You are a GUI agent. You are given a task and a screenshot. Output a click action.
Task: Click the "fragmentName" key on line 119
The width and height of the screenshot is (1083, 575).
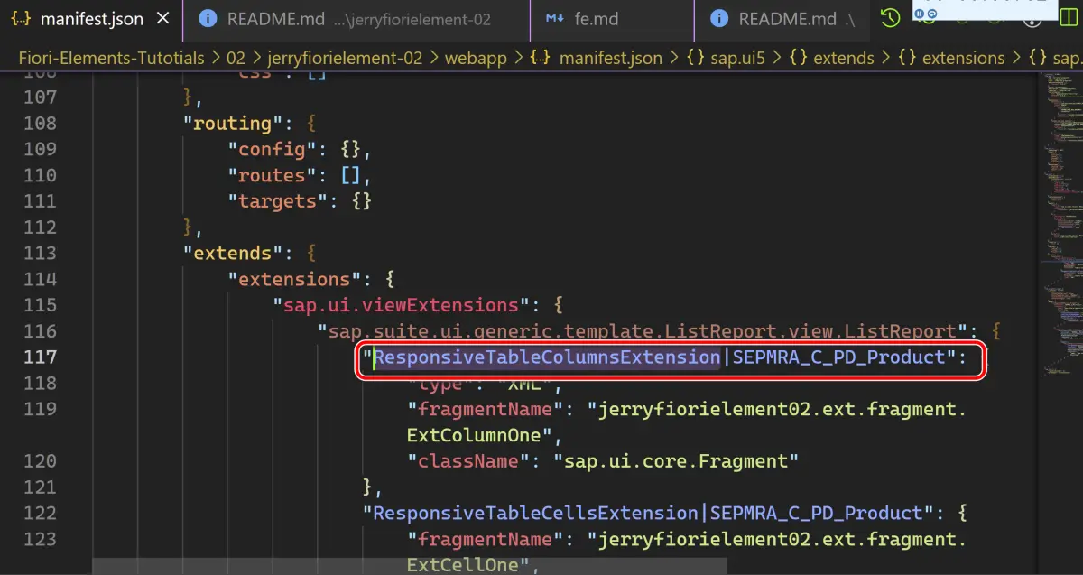click(486, 409)
